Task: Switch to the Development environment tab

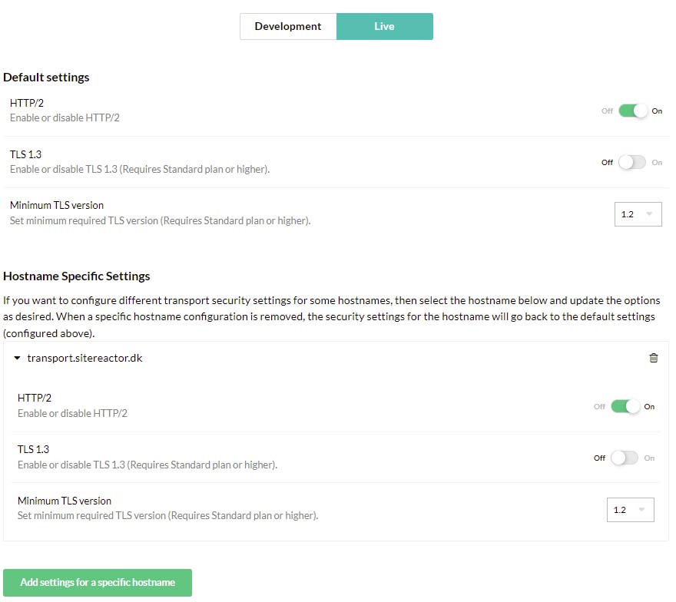Action: tap(287, 26)
